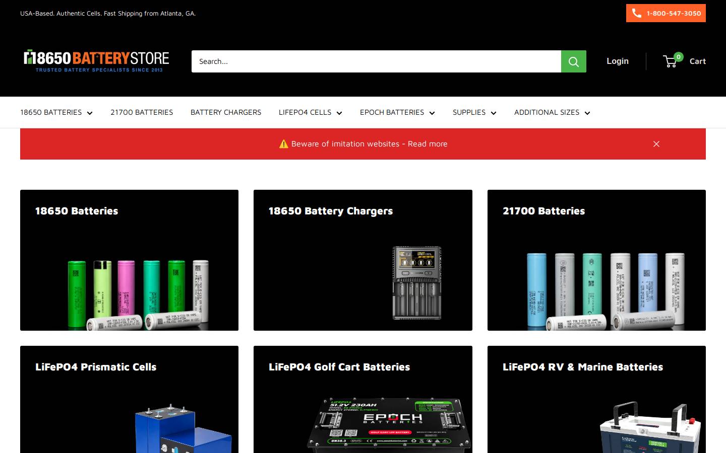Viewport: 726px width, 453px height.
Task: Click the warning triangle icon in banner
Action: click(x=283, y=144)
